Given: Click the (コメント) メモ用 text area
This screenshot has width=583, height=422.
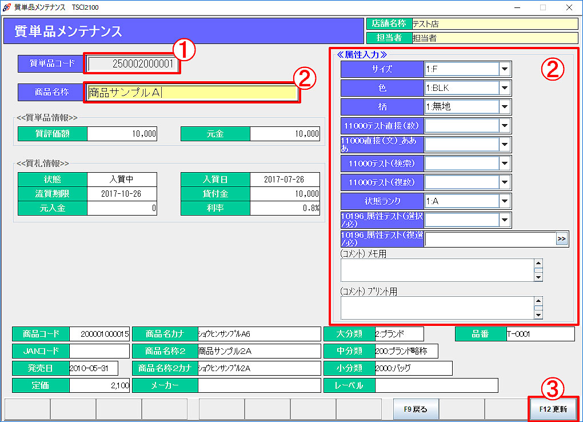Looking at the screenshot, I should click(437, 270).
